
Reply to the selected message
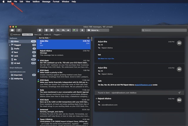click(58, 30)
